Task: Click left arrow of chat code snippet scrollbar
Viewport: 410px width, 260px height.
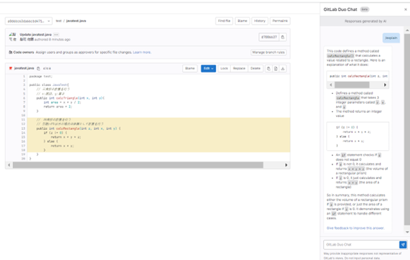Action: point(331,84)
